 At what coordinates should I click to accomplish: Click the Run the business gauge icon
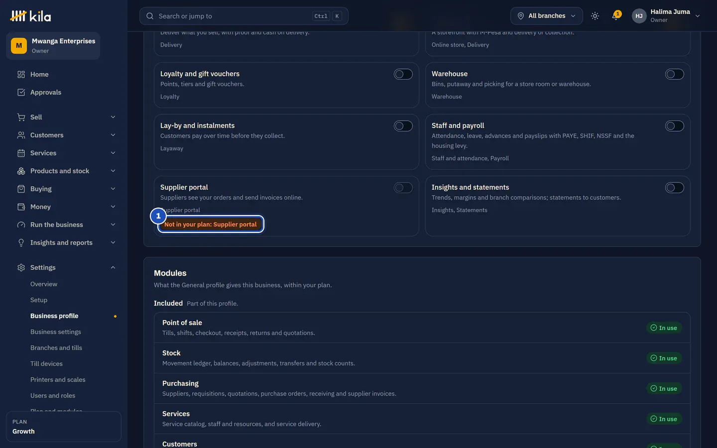pos(21,224)
